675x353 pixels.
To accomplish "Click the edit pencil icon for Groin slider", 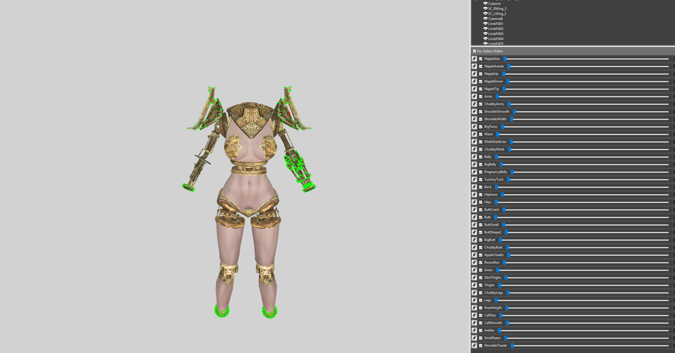I will [x=474, y=270].
